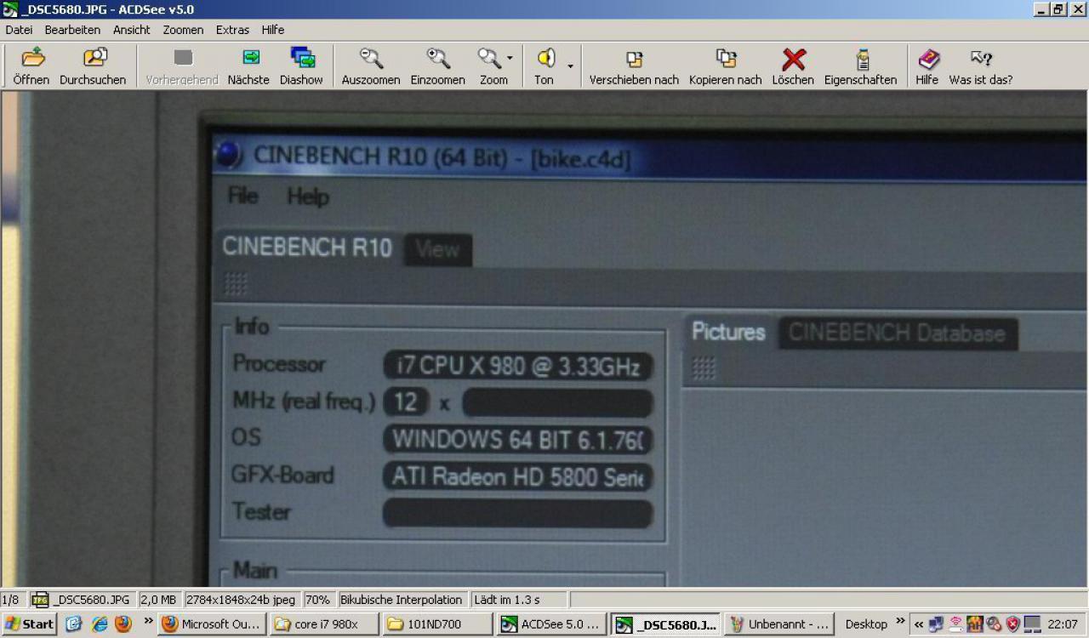The width and height of the screenshot is (1089, 638).
Task: Open Eigenschaften properties
Action: click(x=861, y=67)
